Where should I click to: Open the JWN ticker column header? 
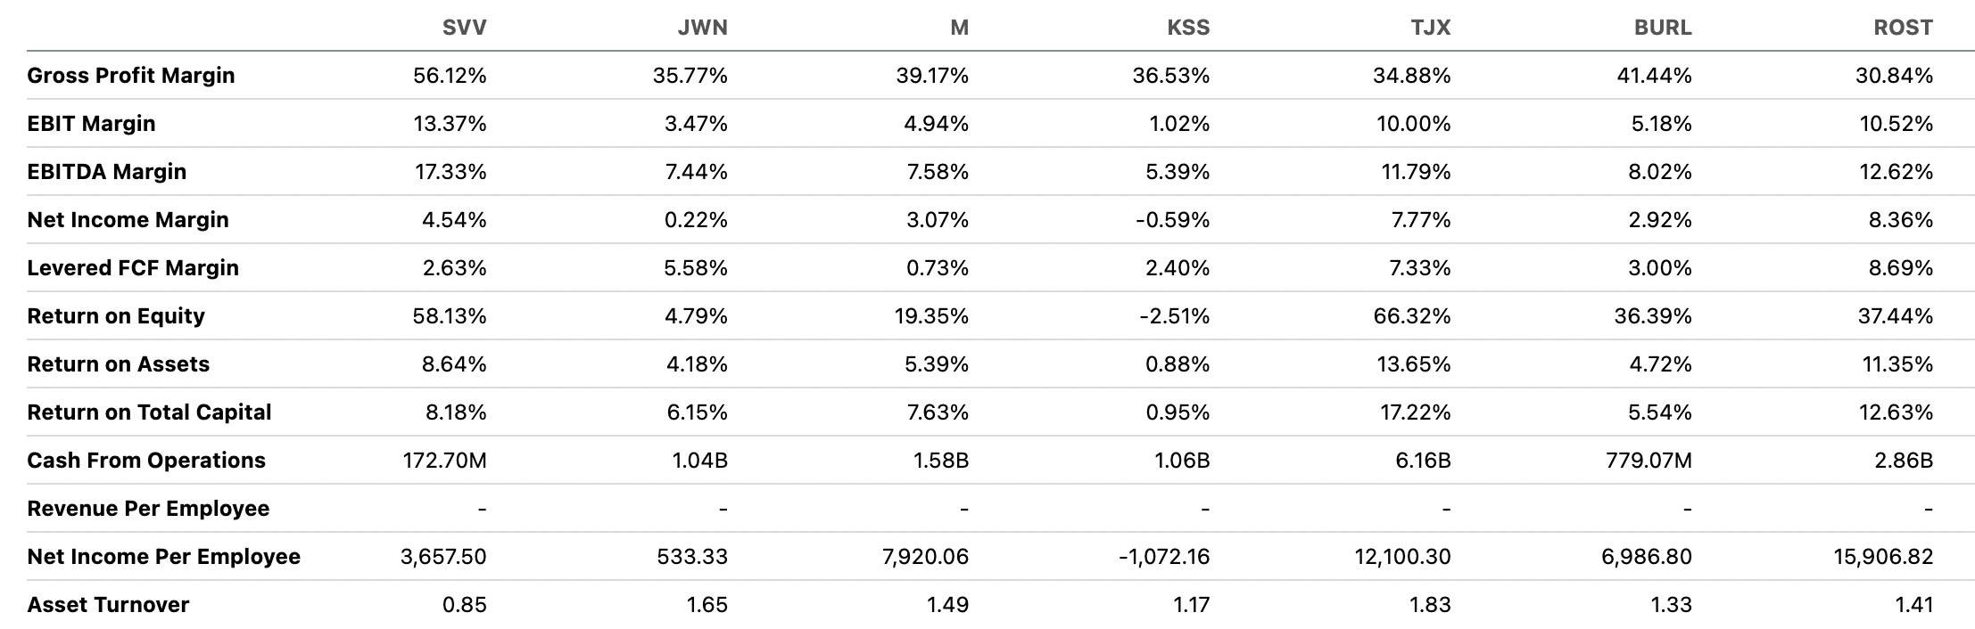point(703,28)
